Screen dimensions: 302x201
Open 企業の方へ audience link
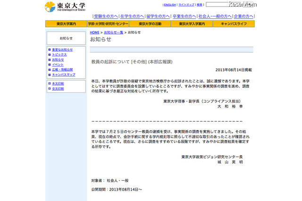pyautogui.click(x=243, y=17)
